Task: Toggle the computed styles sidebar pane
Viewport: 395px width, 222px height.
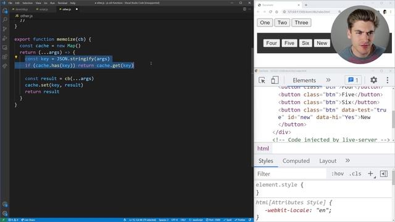Action: coord(384,174)
